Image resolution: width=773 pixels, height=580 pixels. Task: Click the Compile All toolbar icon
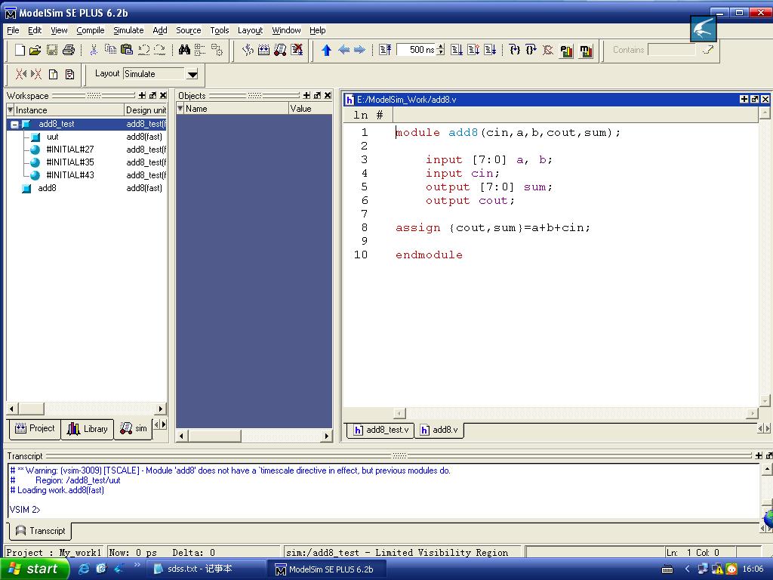click(263, 50)
